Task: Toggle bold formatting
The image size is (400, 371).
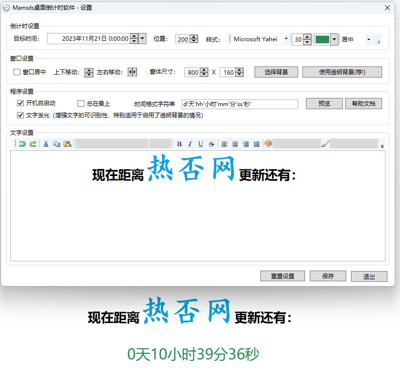Action: [179, 144]
